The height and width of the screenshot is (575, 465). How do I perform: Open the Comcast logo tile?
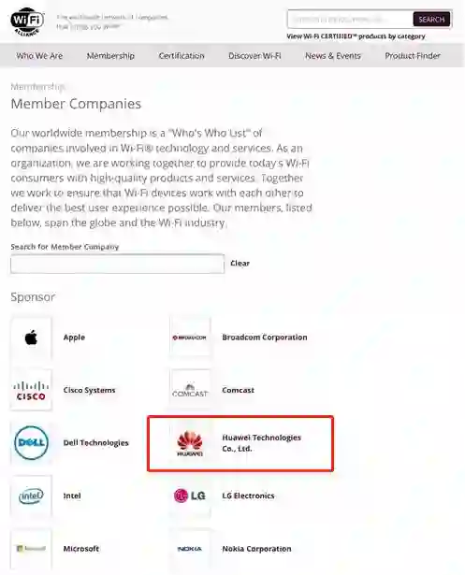[190, 390]
